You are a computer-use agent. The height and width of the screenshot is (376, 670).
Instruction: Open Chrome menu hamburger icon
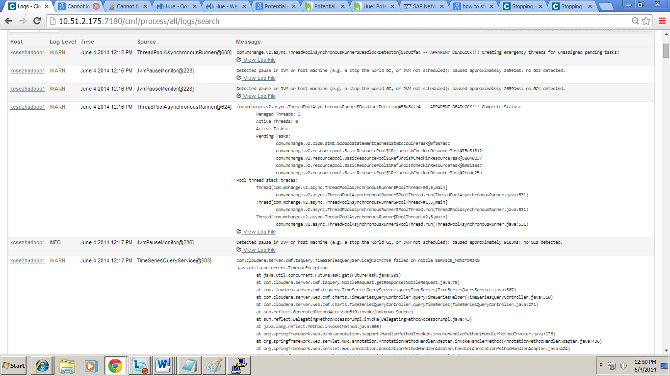point(661,21)
